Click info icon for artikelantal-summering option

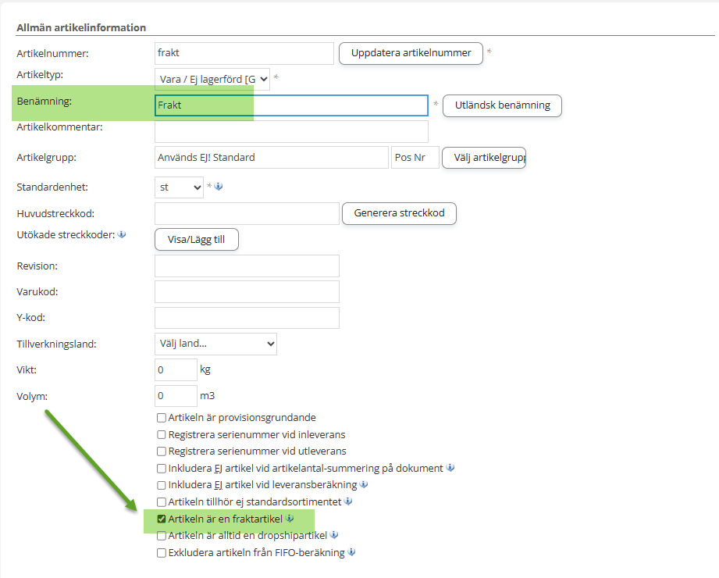[451, 468]
